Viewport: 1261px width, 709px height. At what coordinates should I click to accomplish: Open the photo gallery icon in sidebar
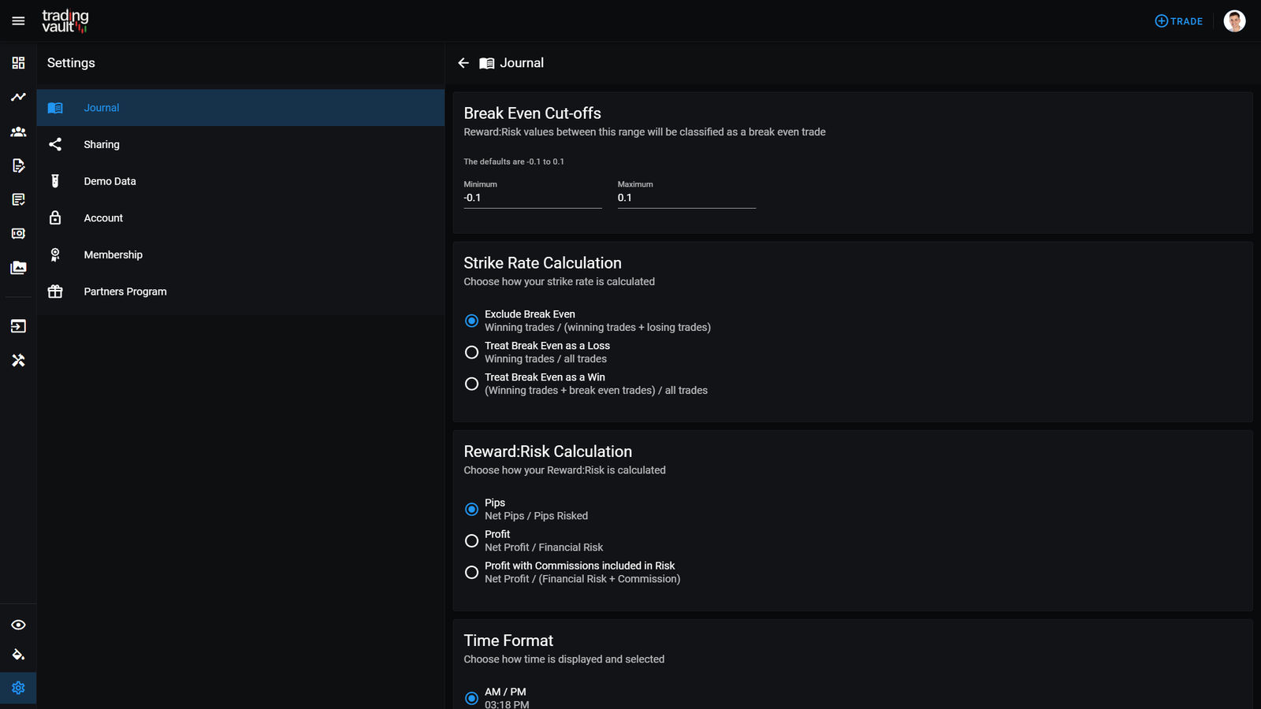tap(18, 268)
